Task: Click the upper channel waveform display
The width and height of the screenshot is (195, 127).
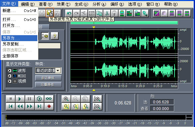Action: pyautogui.click(x=124, y=41)
